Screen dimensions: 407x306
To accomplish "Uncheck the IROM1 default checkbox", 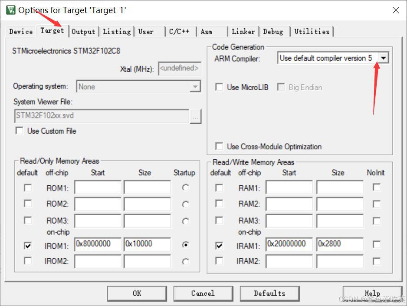I will pyautogui.click(x=28, y=246).
